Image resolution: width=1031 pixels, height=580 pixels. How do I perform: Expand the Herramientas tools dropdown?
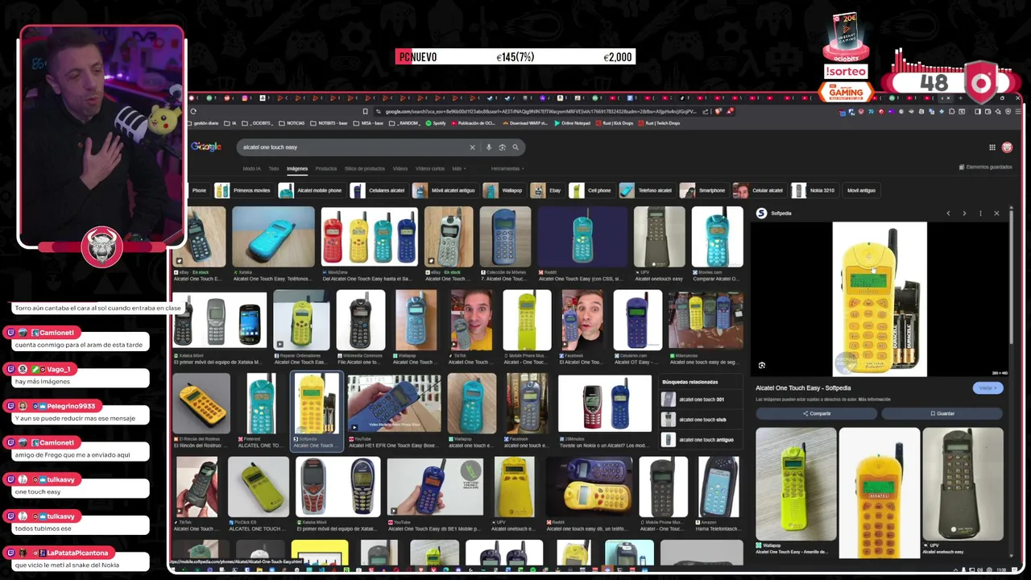click(507, 168)
